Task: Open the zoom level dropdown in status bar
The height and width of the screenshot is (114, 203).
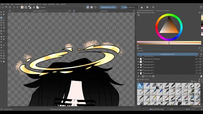Action: [x=188, y=109]
